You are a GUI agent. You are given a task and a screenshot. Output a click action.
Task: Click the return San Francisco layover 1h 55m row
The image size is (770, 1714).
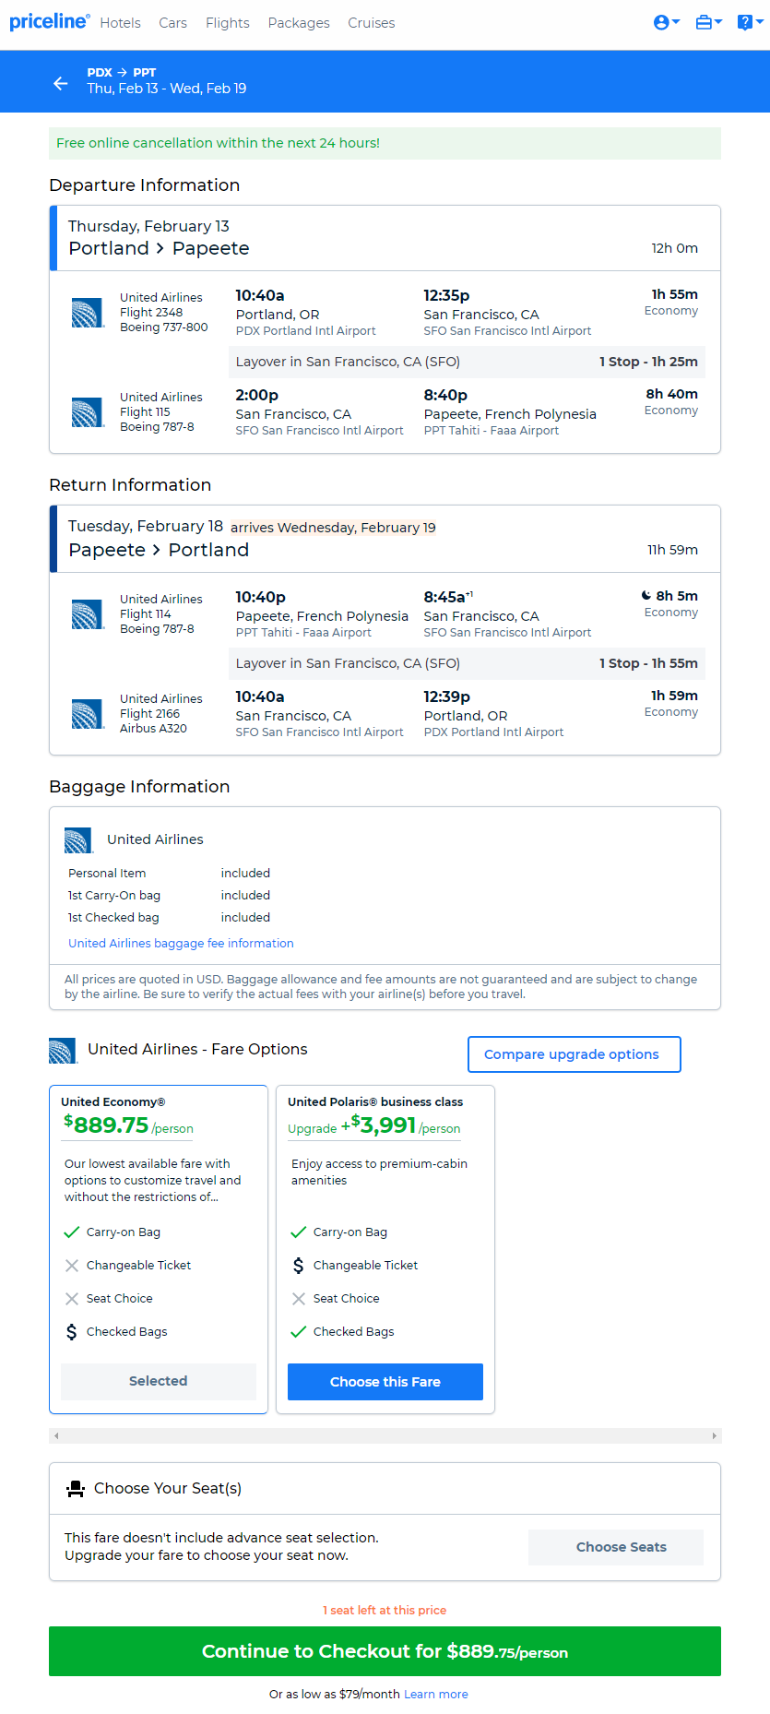click(467, 663)
